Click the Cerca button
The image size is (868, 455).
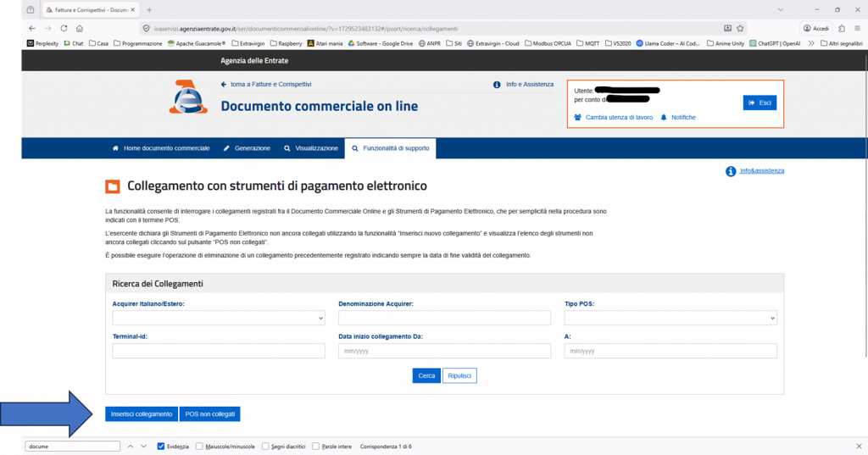tap(426, 375)
